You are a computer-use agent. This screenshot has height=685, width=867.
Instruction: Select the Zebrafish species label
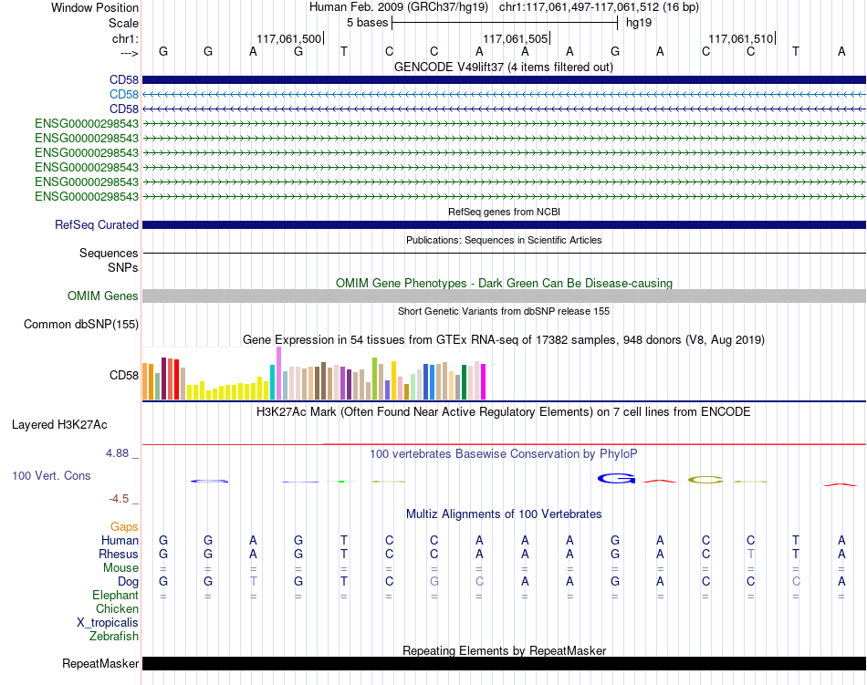coord(114,636)
